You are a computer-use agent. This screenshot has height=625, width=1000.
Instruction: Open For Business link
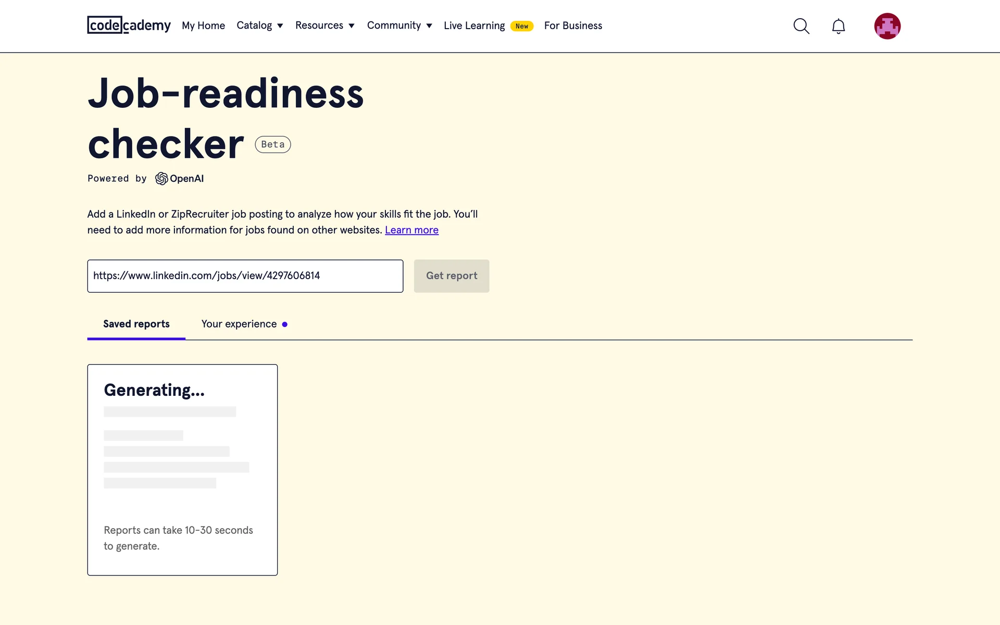(x=573, y=26)
